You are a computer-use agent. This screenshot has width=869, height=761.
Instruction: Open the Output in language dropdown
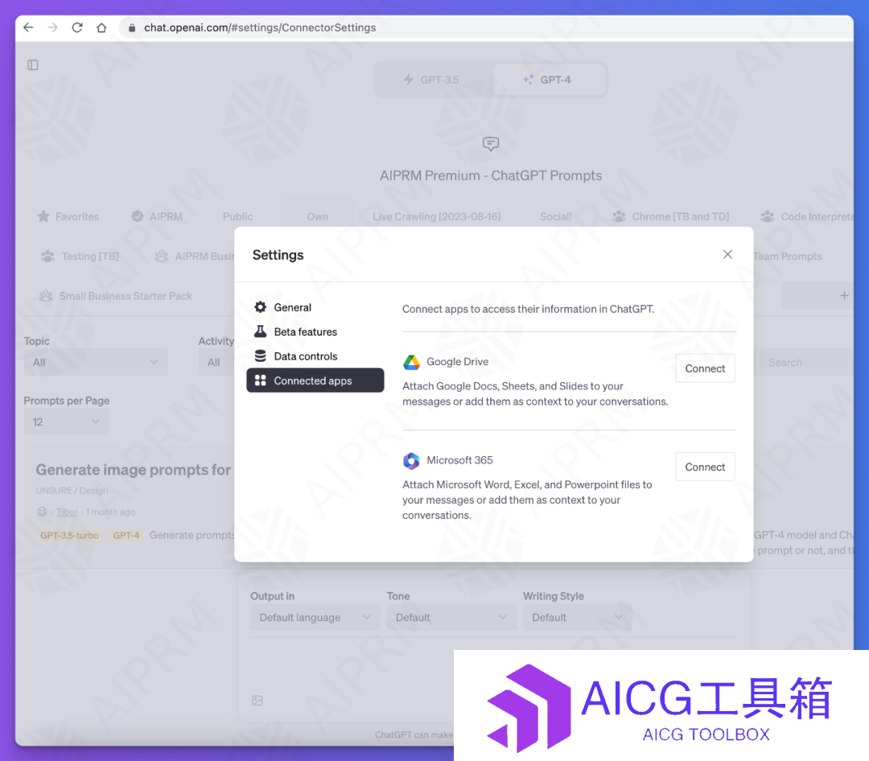(315, 618)
